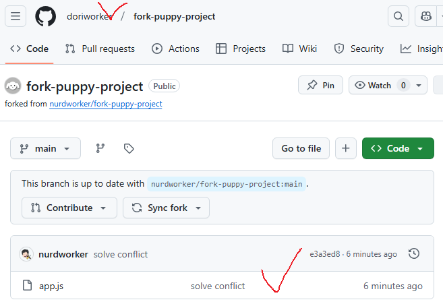Expand the Sync fork dropdown
Image resolution: width=443 pixels, height=306 pixels.
coord(166,208)
